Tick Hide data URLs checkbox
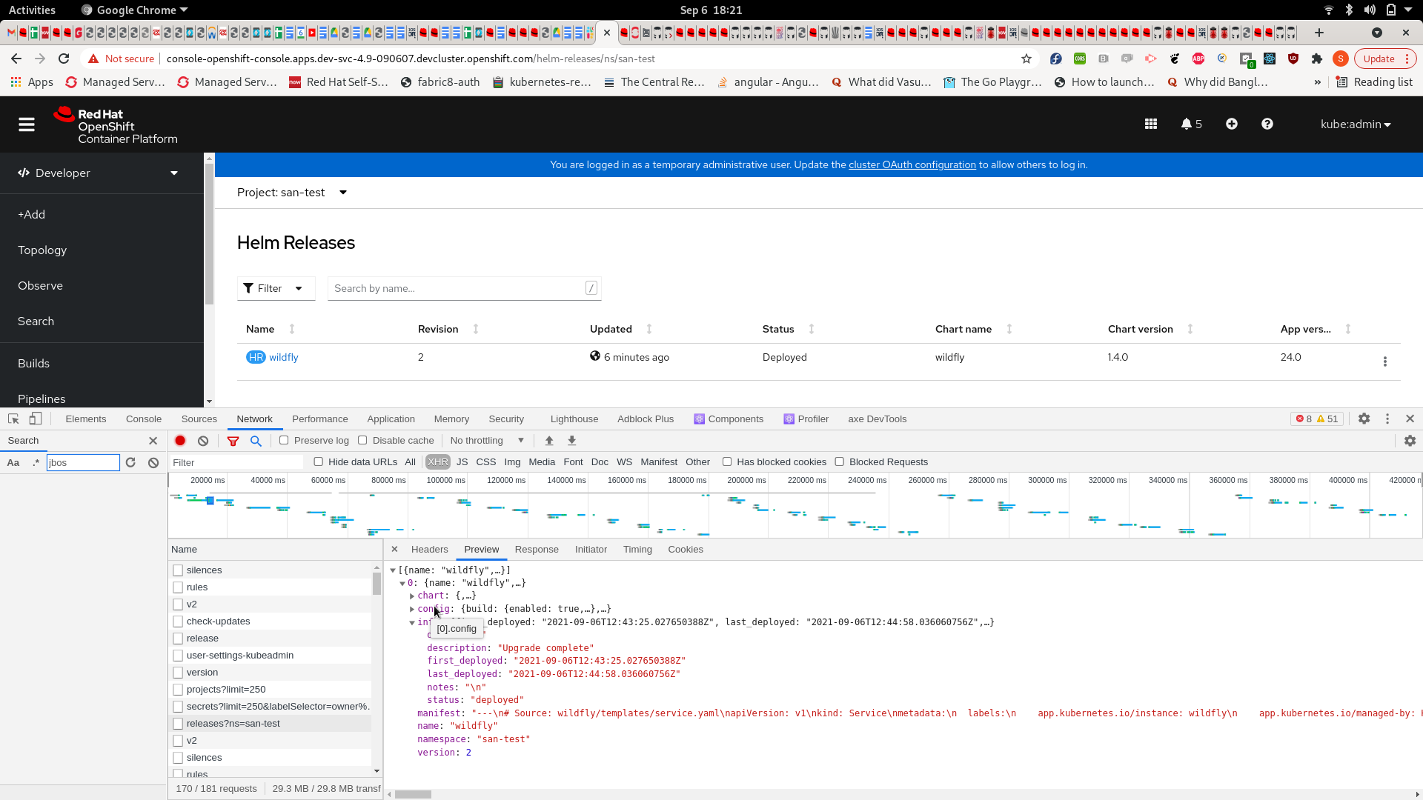The width and height of the screenshot is (1423, 800). [x=319, y=462]
